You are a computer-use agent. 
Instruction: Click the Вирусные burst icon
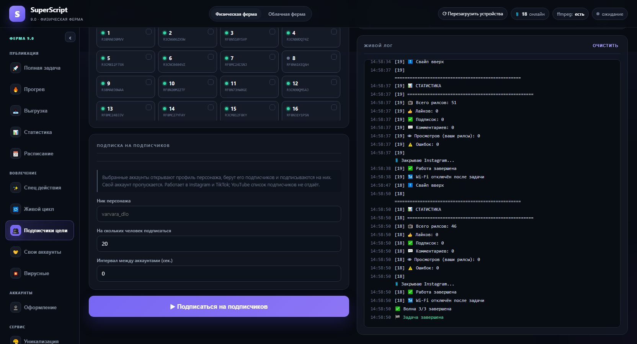tap(16, 274)
